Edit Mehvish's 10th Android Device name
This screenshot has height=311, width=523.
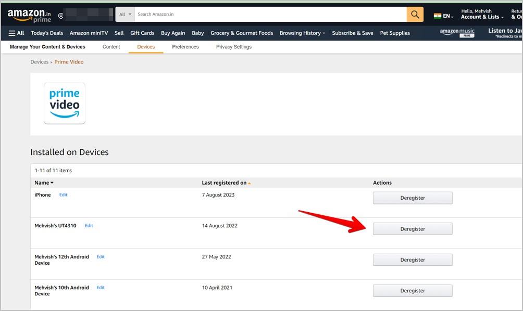tap(101, 288)
